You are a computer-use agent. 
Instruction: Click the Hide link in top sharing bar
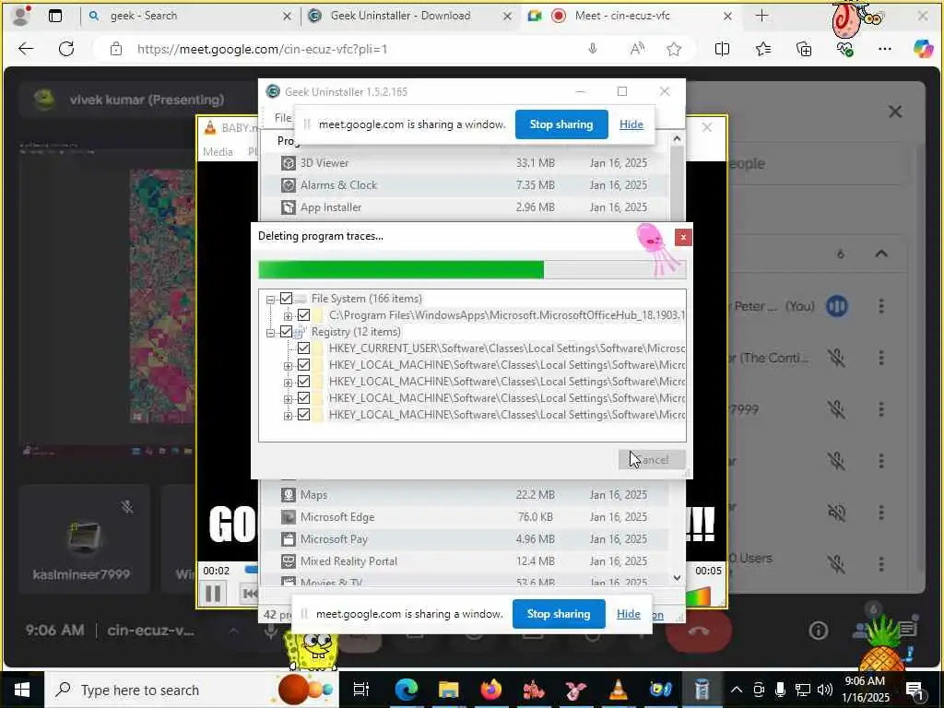631,124
